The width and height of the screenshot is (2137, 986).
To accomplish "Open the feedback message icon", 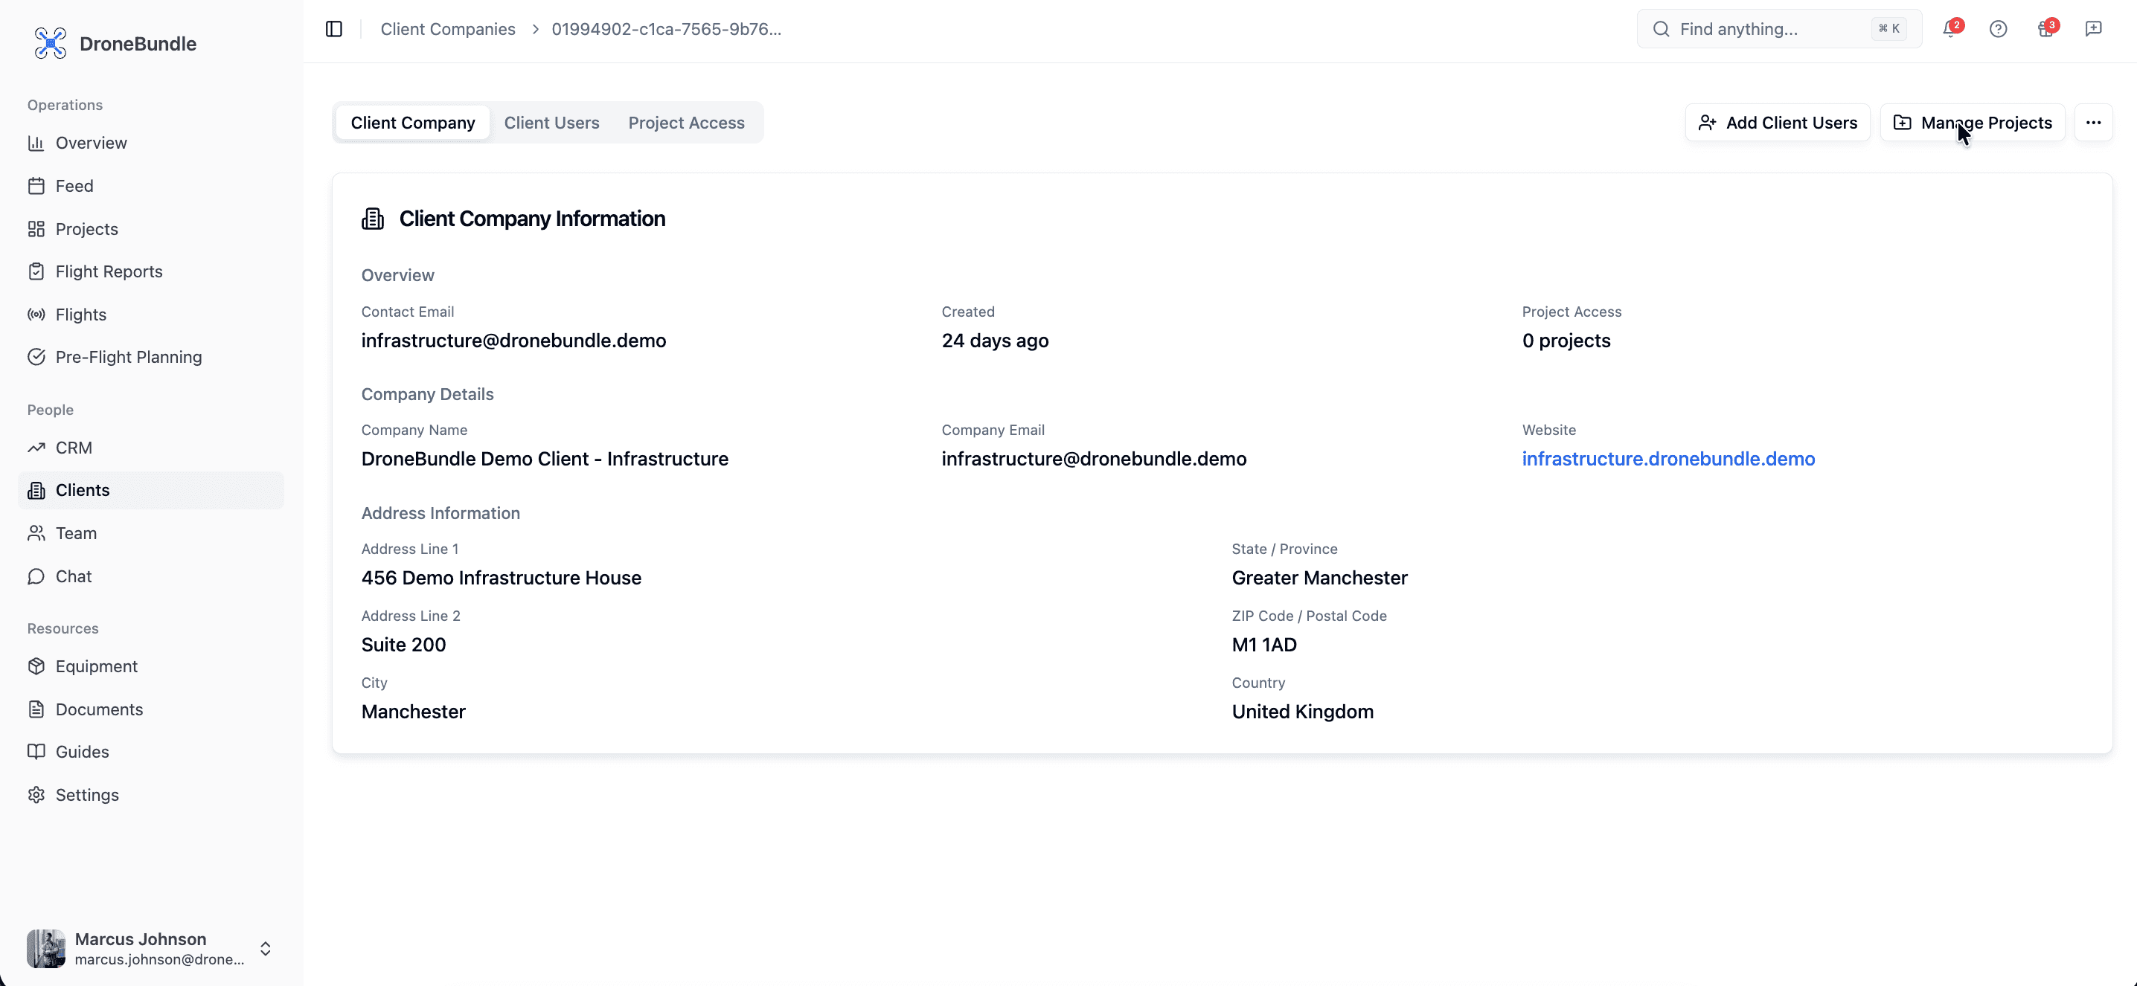I will pyautogui.click(x=2094, y=28).
